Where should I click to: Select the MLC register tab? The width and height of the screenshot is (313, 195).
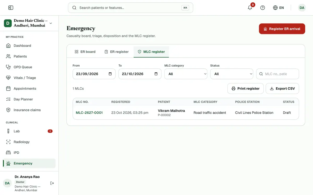[x=151, y=52]
